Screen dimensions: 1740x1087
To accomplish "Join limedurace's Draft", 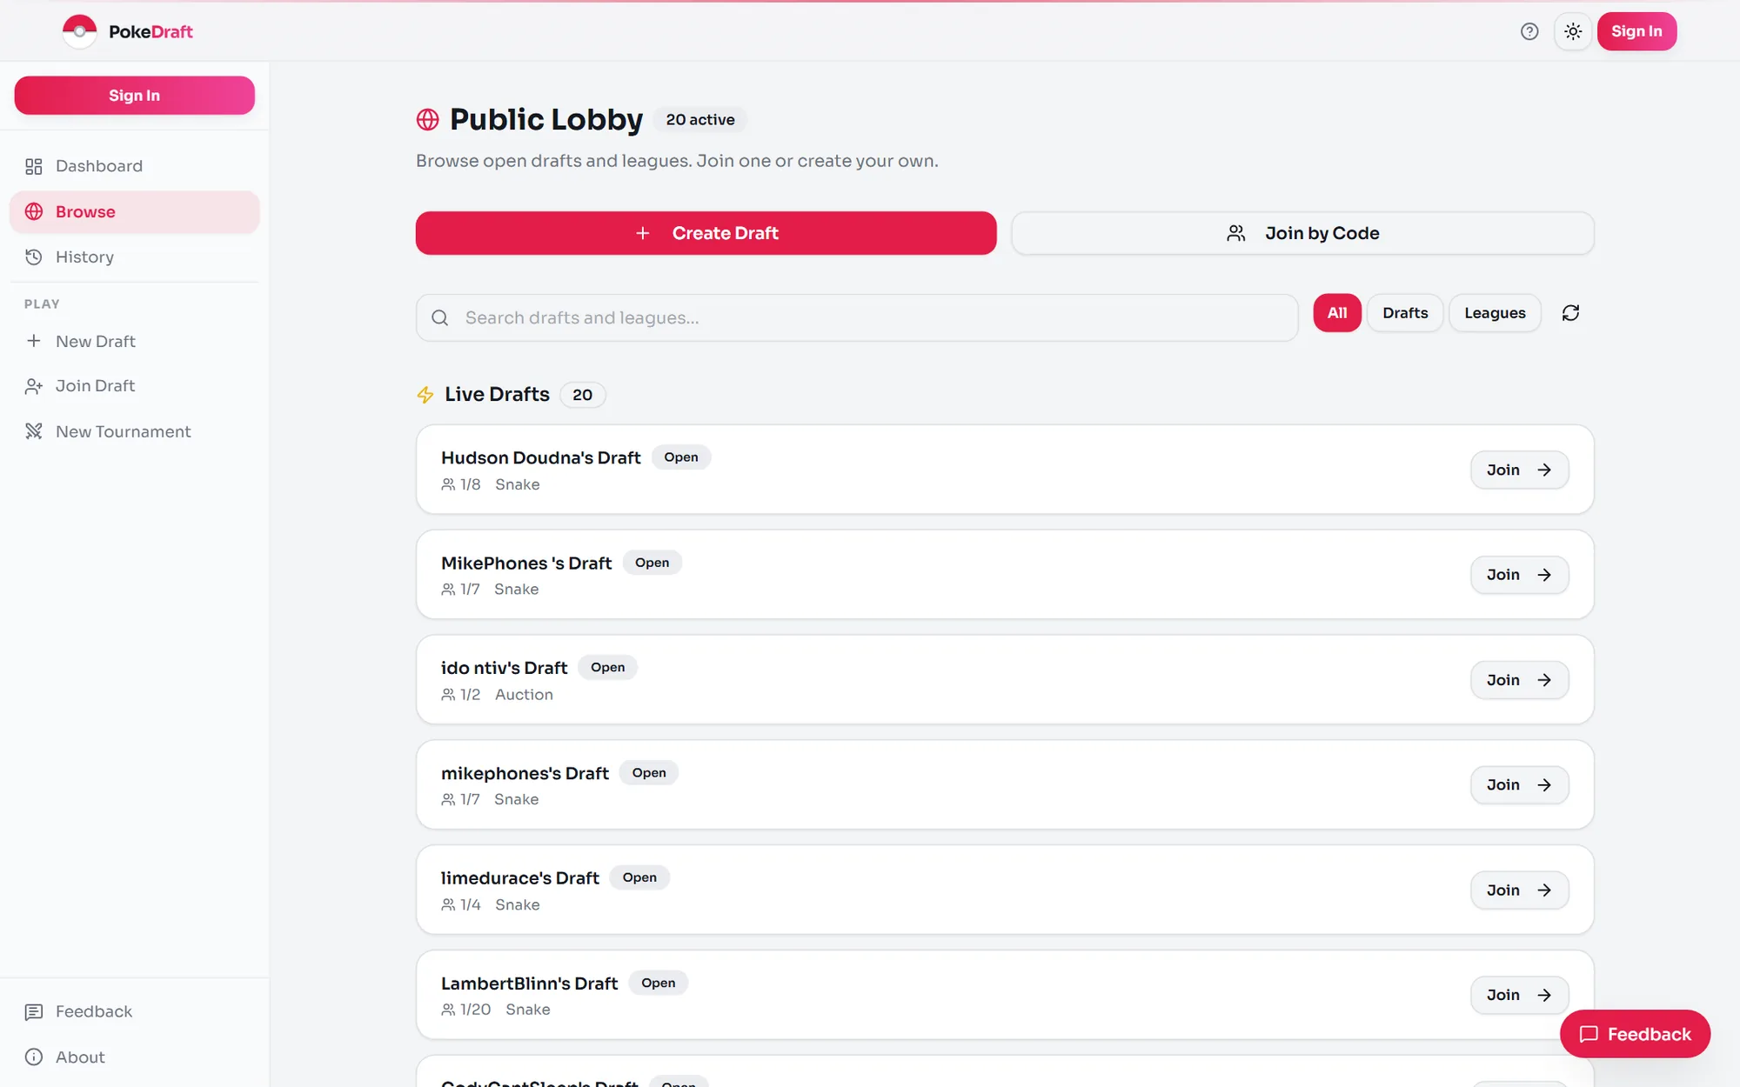I will click(1519, 890).
